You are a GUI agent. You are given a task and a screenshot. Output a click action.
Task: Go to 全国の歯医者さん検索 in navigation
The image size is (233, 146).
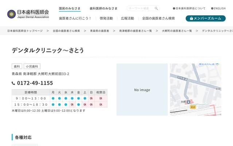click(x=158, y=18)
